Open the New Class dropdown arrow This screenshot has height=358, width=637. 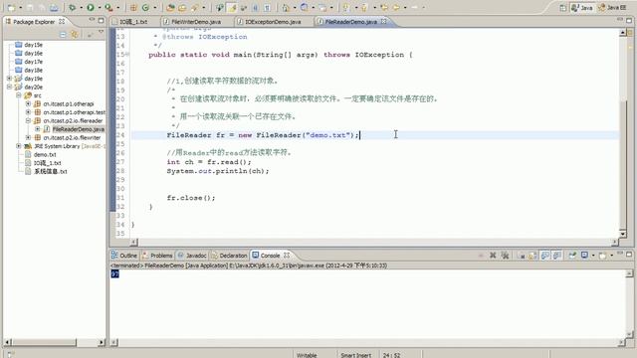click(154, 8)
